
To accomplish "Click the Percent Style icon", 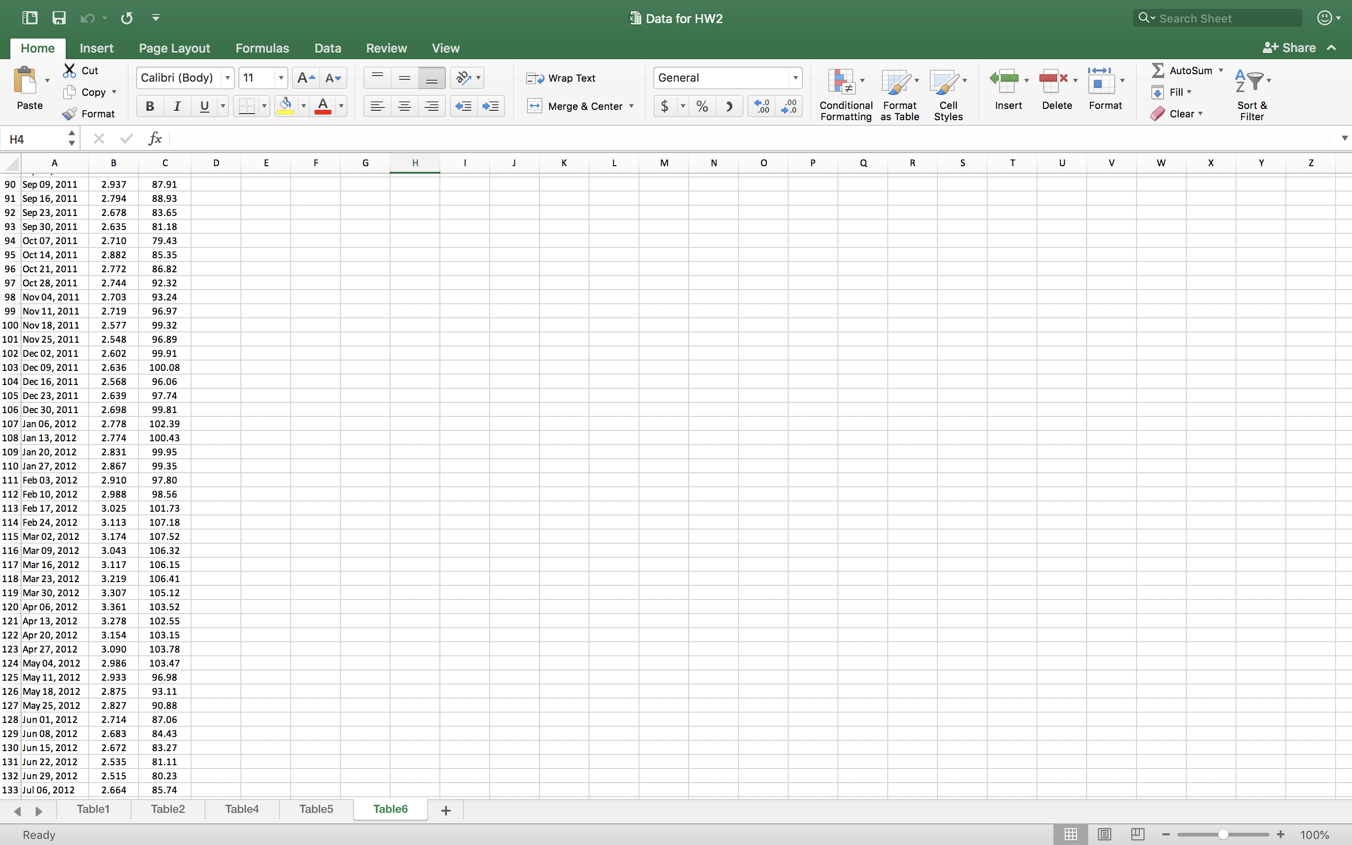I will [x=702, y=106].
